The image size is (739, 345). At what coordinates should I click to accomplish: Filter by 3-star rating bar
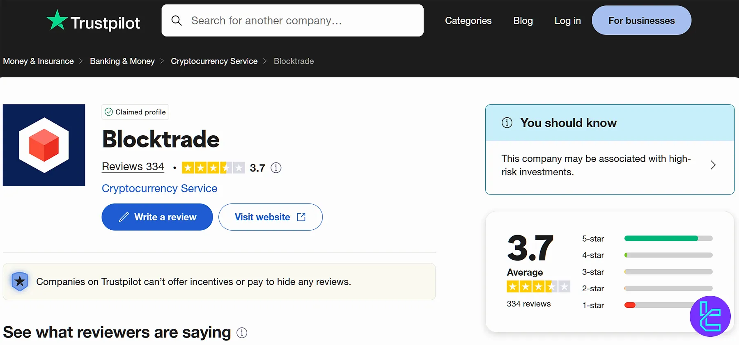668,272
